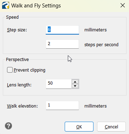
Task: Click the Perspective group heading
Action: pos(17,60)
